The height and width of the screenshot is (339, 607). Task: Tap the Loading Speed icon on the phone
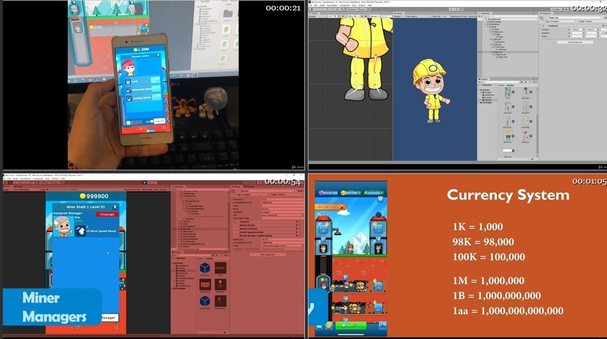[129, 99]
